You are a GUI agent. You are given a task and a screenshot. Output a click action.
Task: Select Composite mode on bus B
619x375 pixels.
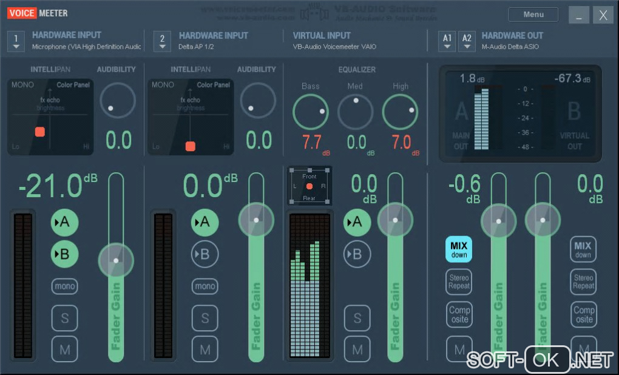point(583,314)
